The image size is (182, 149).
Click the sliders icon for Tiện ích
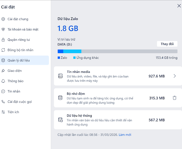point(3,112)
